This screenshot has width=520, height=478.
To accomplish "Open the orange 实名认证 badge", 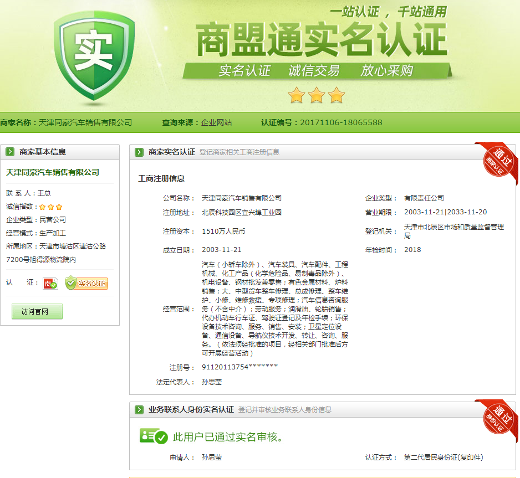I will [86, 283].
